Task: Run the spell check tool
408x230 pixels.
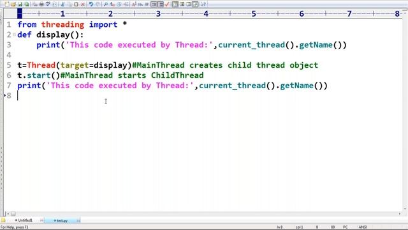Action: pyautogui.click(x=48, y=4)
